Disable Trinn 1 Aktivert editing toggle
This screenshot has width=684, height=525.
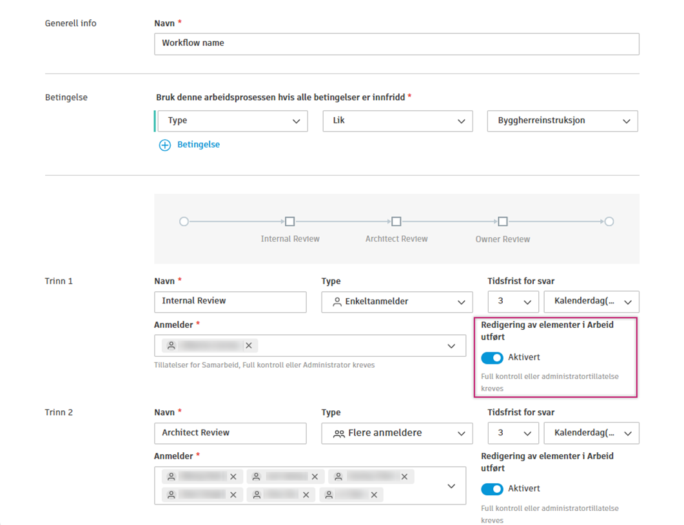pyautogui.click(x=492, y=358)
